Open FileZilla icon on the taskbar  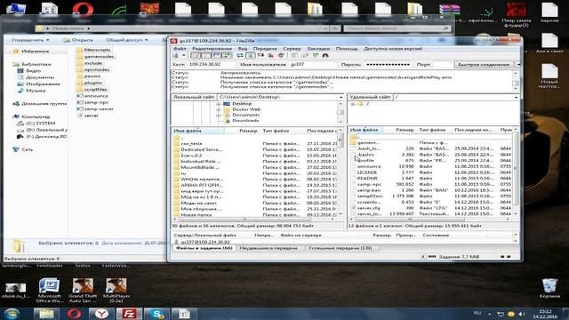130,314
